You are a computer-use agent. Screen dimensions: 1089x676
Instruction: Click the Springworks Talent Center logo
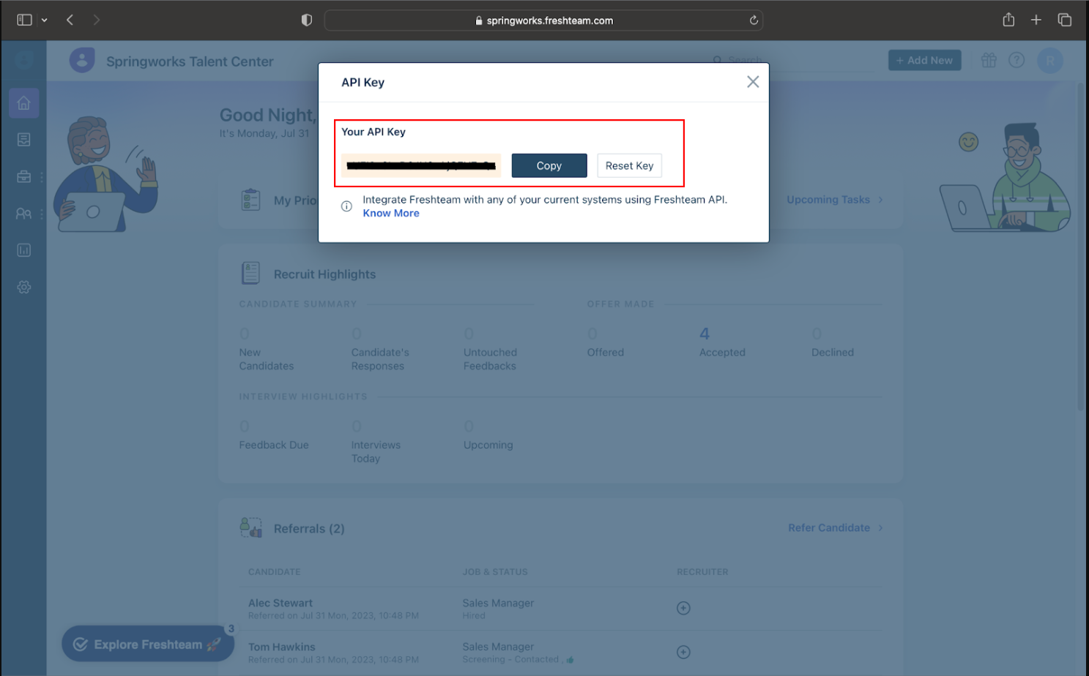click(82, 60)
